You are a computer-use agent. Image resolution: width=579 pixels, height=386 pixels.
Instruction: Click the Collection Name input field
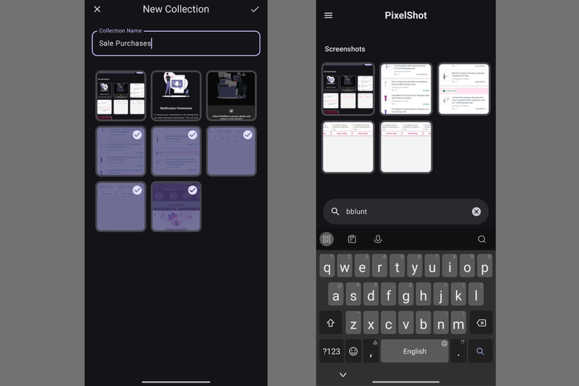point(176,43)
